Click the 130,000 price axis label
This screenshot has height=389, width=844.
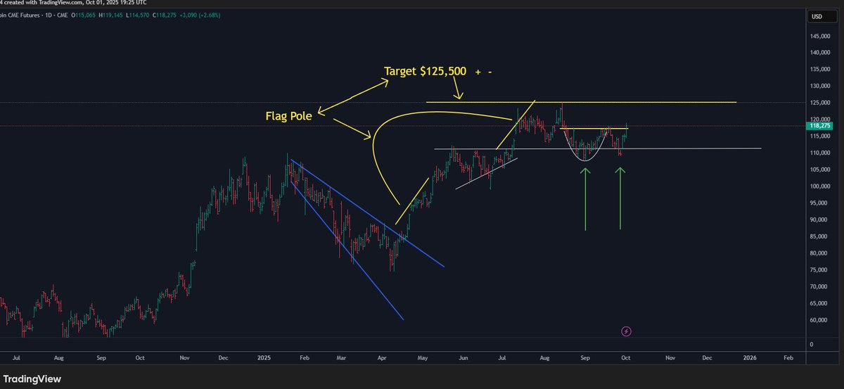[x=821, y=87]
